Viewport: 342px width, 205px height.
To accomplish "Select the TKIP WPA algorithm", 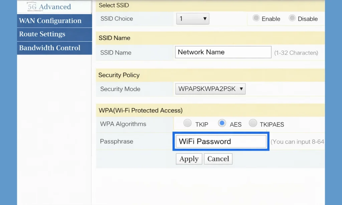I will click(x=187, y=123).
